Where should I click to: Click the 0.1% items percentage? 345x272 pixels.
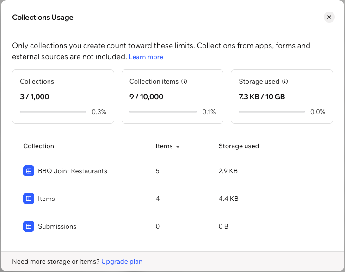[209, 112]
